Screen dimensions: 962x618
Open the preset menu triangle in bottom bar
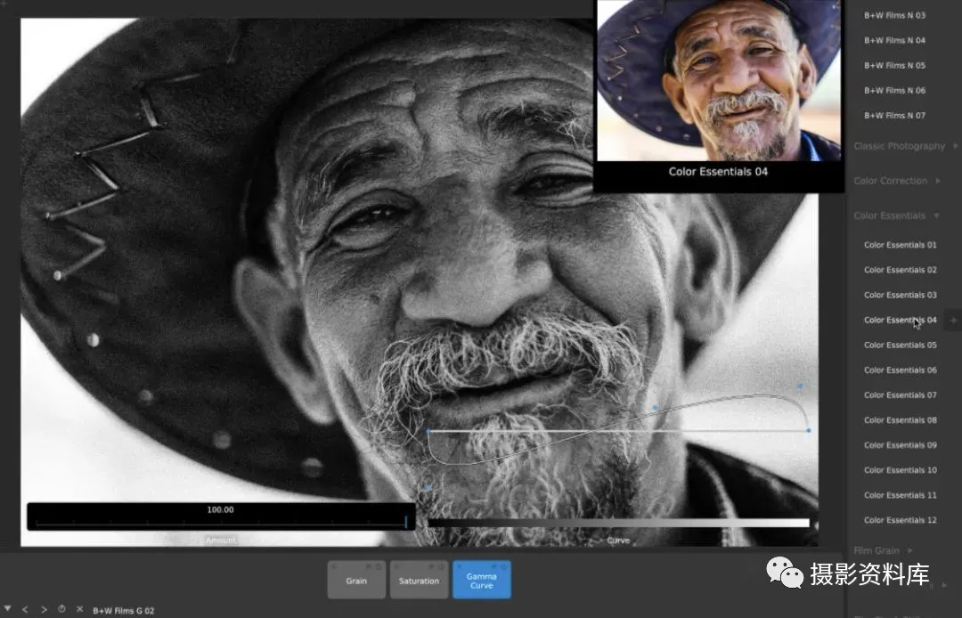(x=7, y=608)
